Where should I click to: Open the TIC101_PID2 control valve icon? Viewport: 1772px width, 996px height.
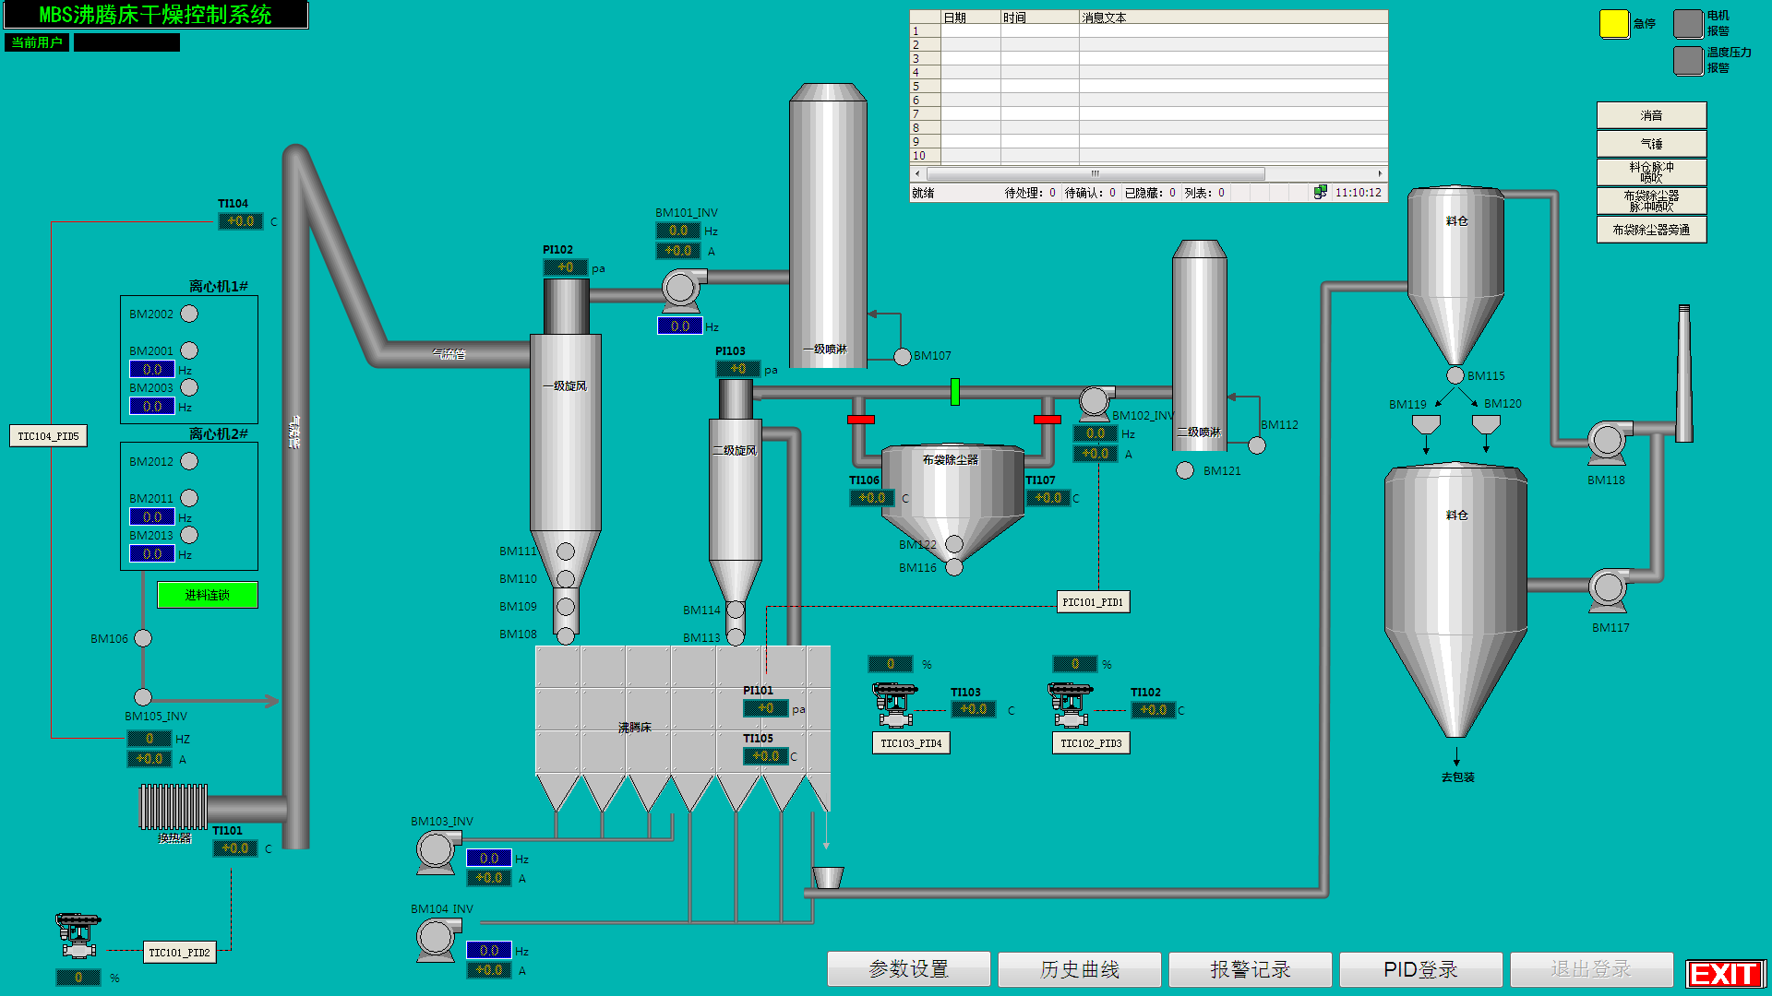[78, 935]
